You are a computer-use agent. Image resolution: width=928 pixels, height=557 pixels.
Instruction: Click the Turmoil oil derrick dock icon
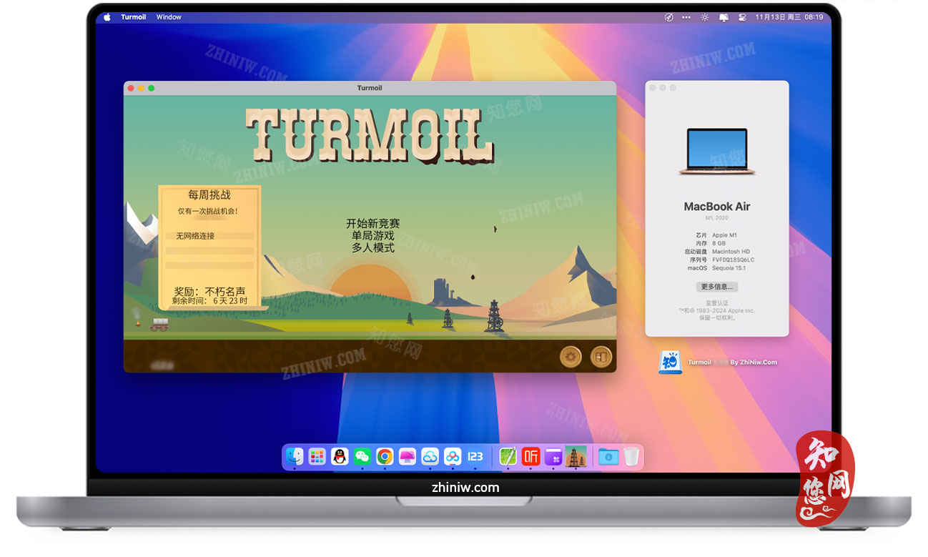[x=576, y=456]
